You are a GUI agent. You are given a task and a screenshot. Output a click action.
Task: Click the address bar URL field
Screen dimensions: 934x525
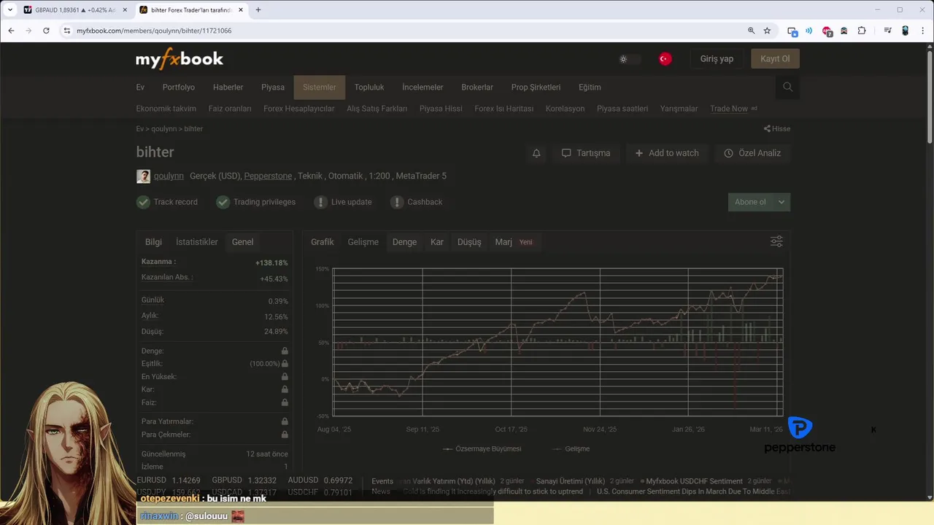click(409, 31)
